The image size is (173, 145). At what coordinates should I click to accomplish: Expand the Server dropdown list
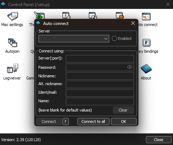[74, 38]
